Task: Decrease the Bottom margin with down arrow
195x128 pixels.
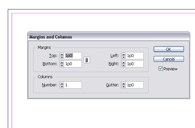Action: click(62, 65)
